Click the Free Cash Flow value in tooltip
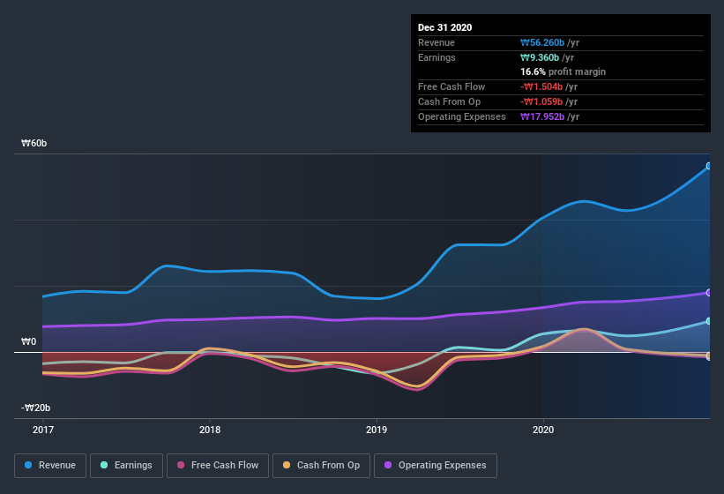The height and width of the screenshot is (494, 724). (x=541, y=86)
